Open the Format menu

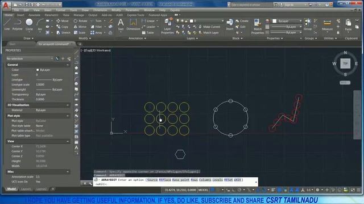[61, 10]
